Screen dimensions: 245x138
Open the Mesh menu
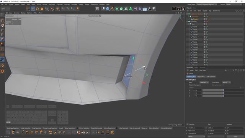click(x=33, y=4)
